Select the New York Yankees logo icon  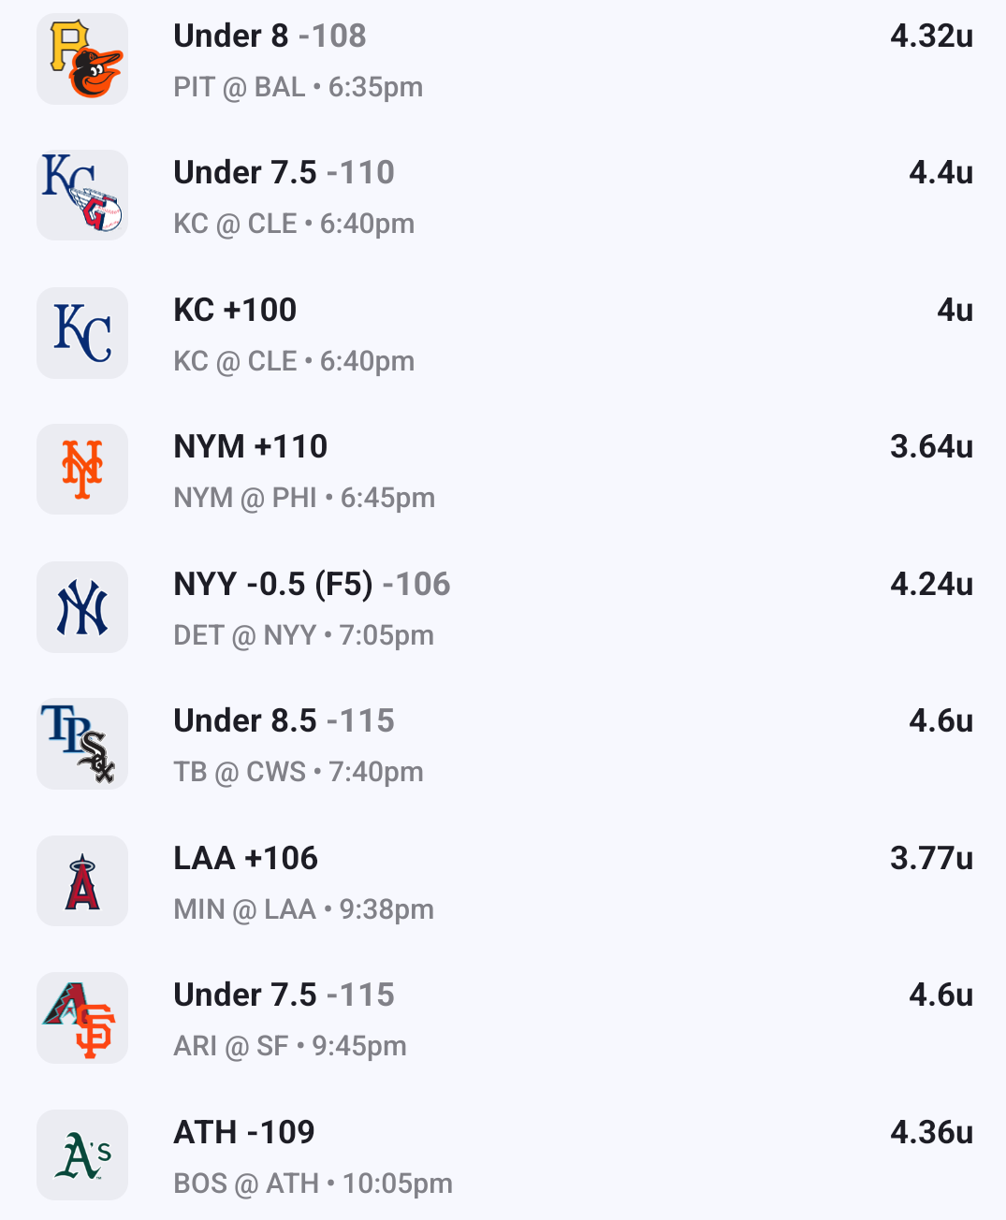(x=82, y=607)
